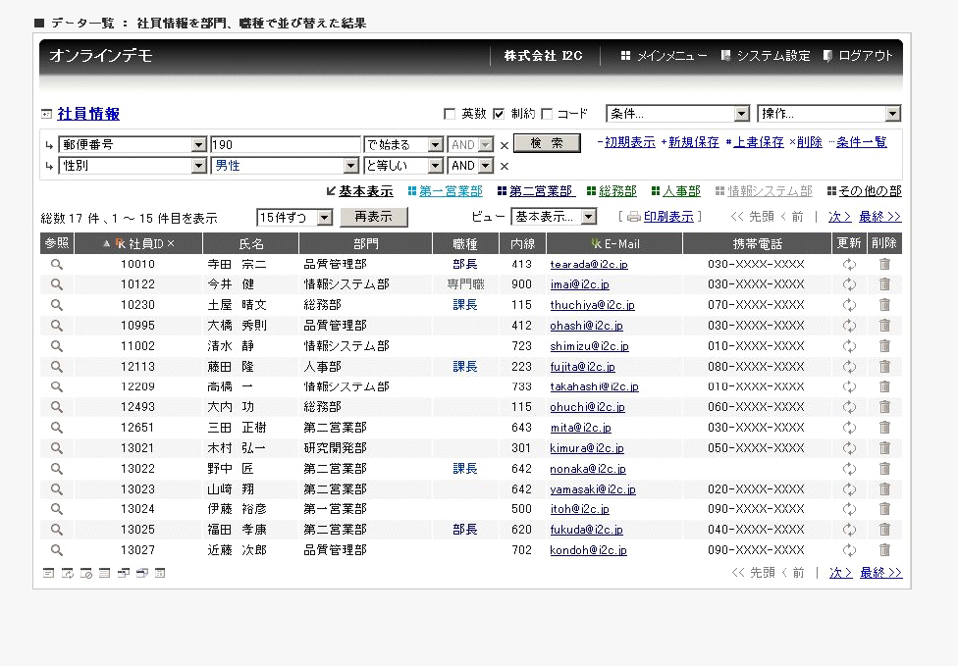Screen dimensions: 958x666
Task: Click trash icon for 土屋 晴文 row
Action: click(x=884, y=305)
